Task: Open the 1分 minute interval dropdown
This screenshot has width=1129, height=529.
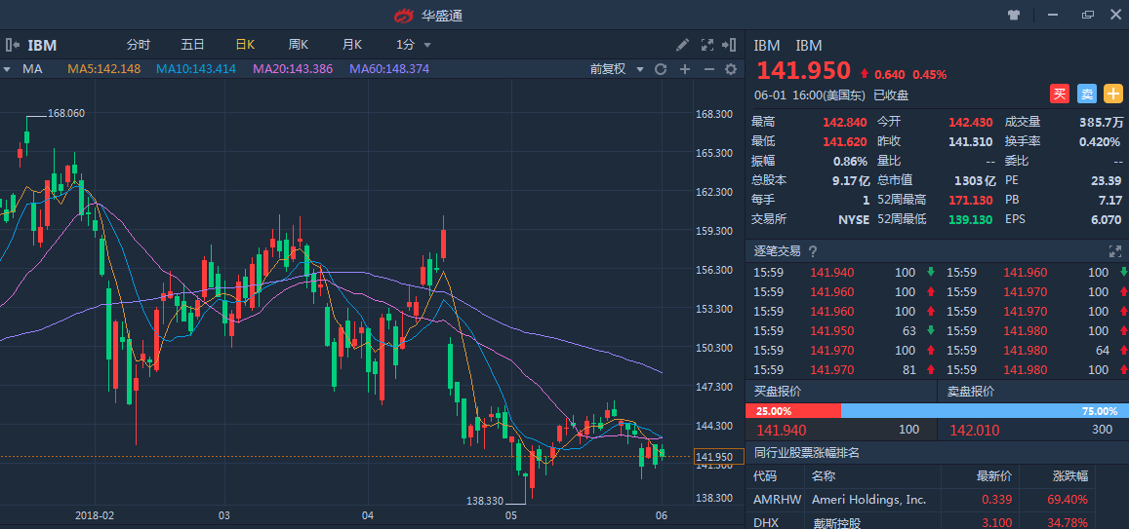Action: 414,45
